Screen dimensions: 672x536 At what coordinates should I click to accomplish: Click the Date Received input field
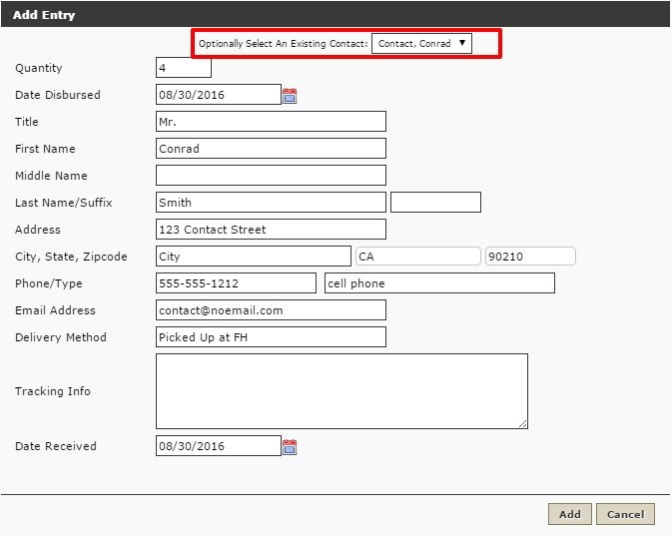click(x=219, y=445)
